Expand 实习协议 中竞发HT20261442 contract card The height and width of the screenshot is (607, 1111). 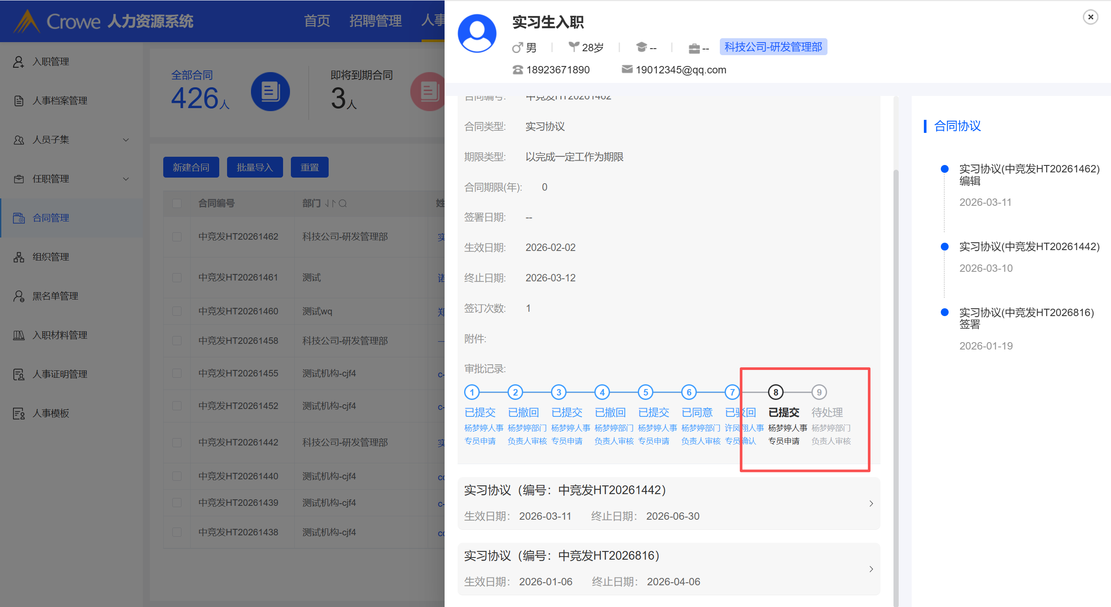[871, 503]
